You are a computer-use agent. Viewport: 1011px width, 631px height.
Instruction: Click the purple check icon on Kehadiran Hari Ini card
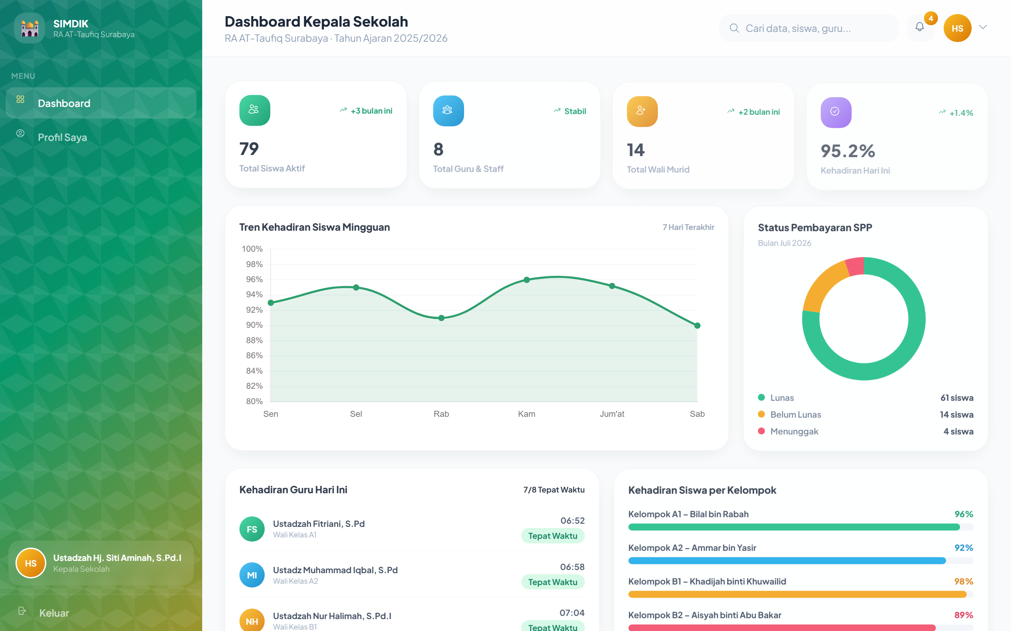[836, 112]
